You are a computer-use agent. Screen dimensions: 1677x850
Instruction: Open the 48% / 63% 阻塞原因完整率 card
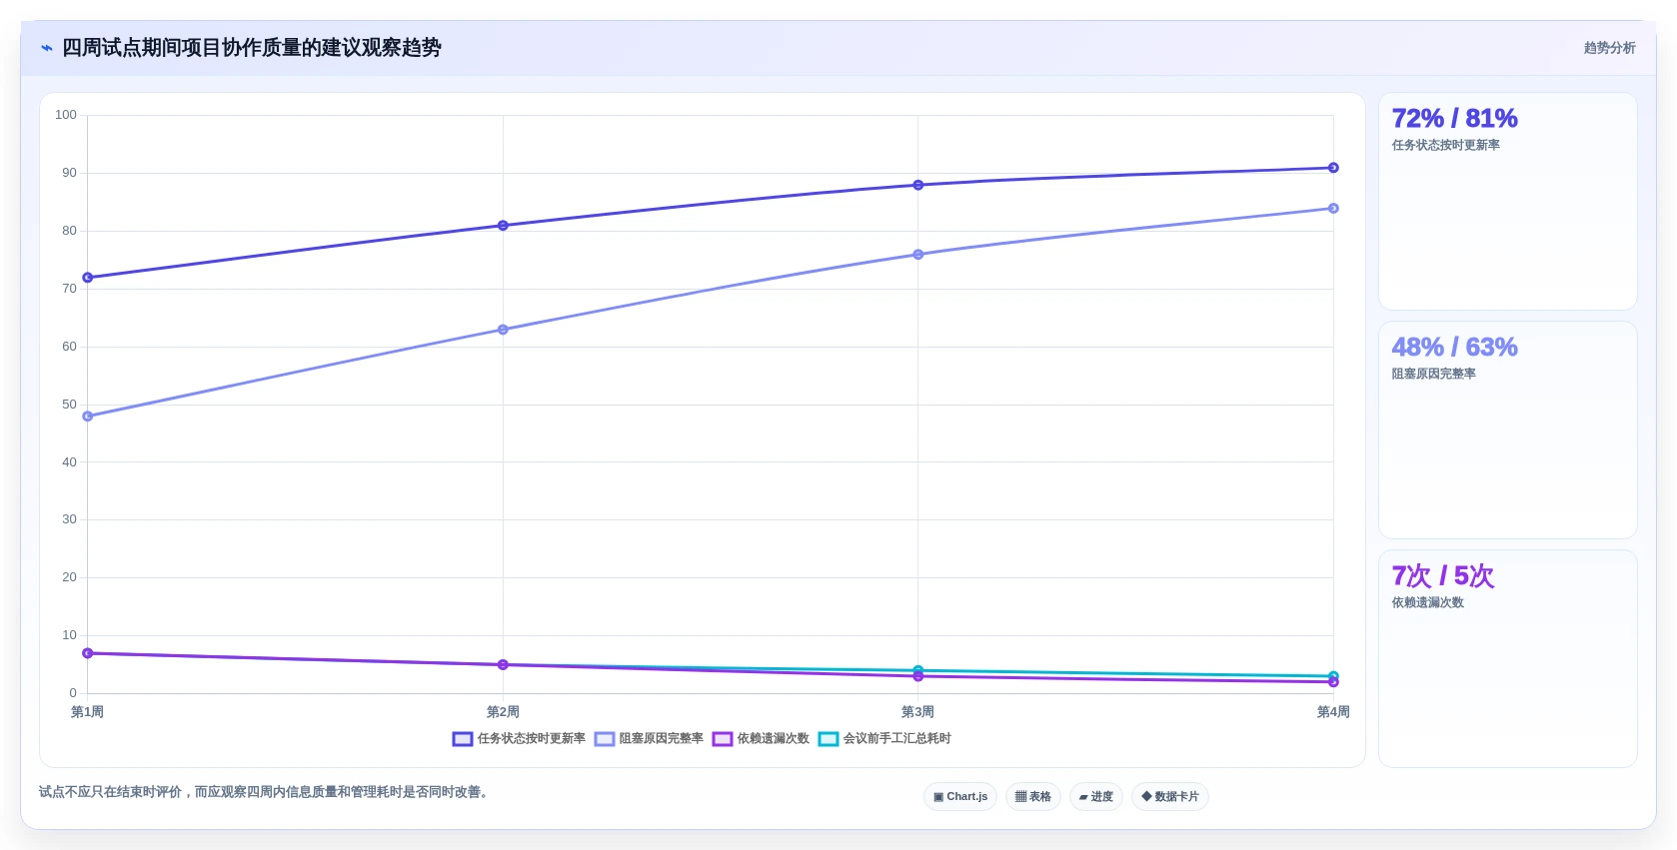[1508, 430]
